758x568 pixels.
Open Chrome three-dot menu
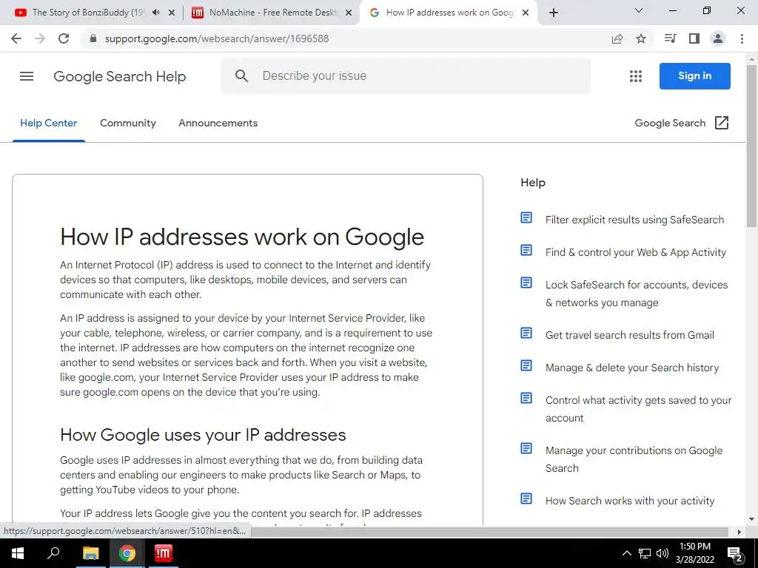tap(742, 38)
